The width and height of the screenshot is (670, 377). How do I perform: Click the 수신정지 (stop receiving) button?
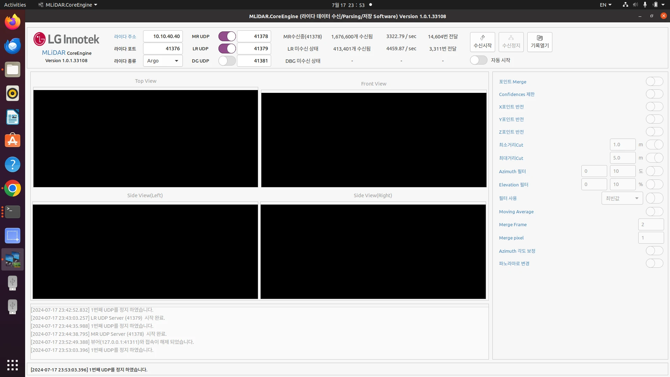511,42
